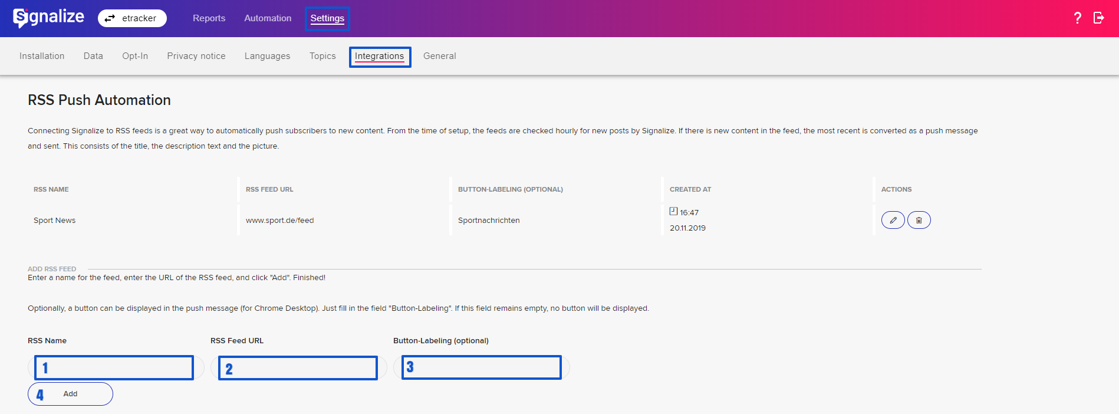The width and height of the screenshot is (1119, 414).
Task: Click the CREATED AT column header
Action: pyautogui.click(x=690, y=189)
